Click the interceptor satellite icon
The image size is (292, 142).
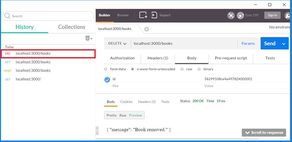click(x=231, y=16)
